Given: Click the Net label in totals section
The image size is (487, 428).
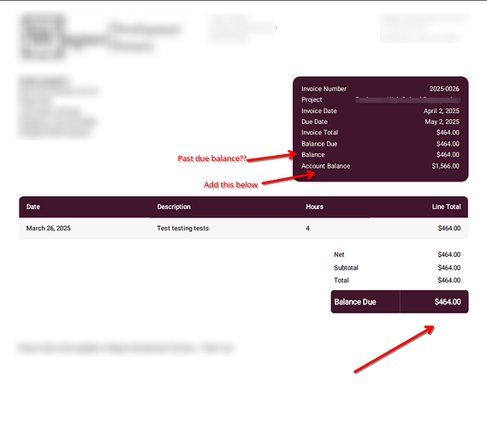Looking at the screenshot, I should [339, 255].
